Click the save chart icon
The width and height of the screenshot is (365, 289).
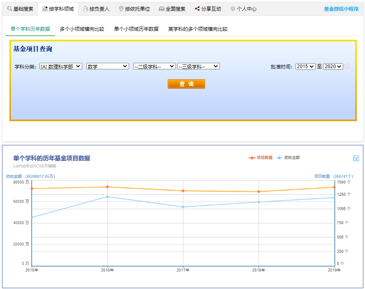(357, 158)
